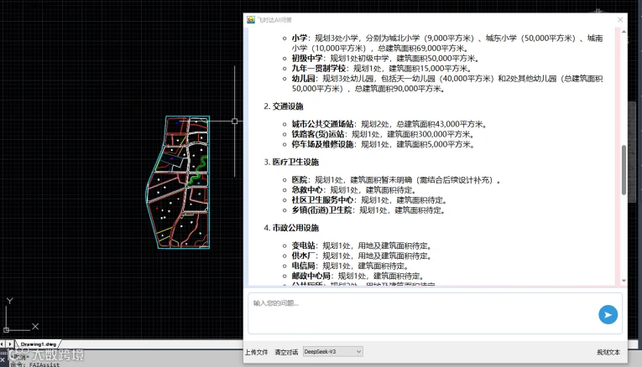Click the '2. 交通设施' heading
The image size is (642, 367).
pyautogui.click(x=284, y=106)
